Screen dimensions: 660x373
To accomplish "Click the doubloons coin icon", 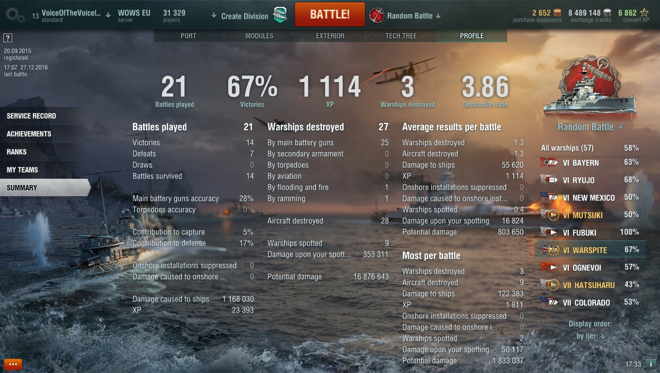I will click(557, 13).
